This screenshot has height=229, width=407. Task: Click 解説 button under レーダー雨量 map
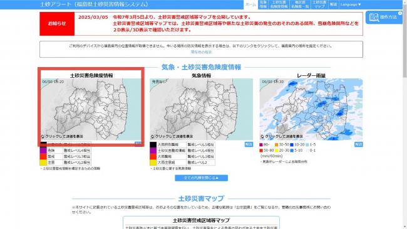tap(358, 144)
